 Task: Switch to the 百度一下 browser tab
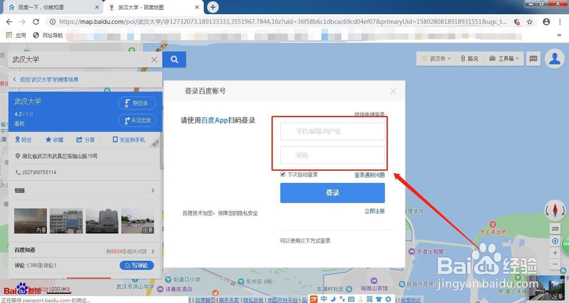(52, 7)
